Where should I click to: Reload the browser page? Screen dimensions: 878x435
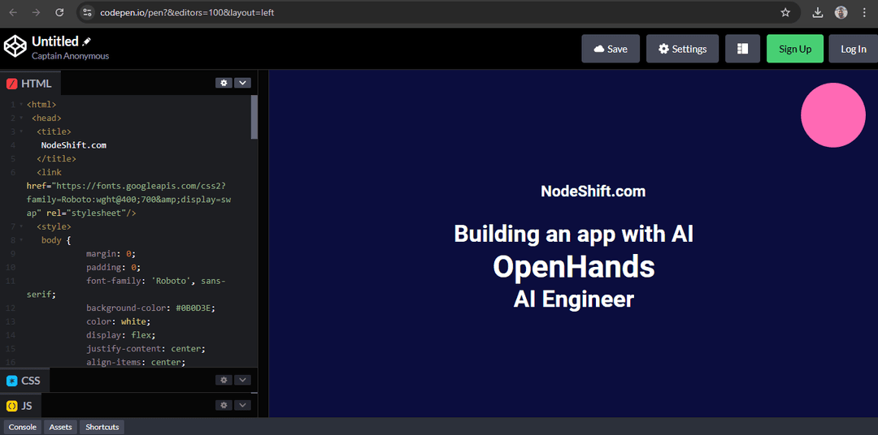[x=59, y=12]
